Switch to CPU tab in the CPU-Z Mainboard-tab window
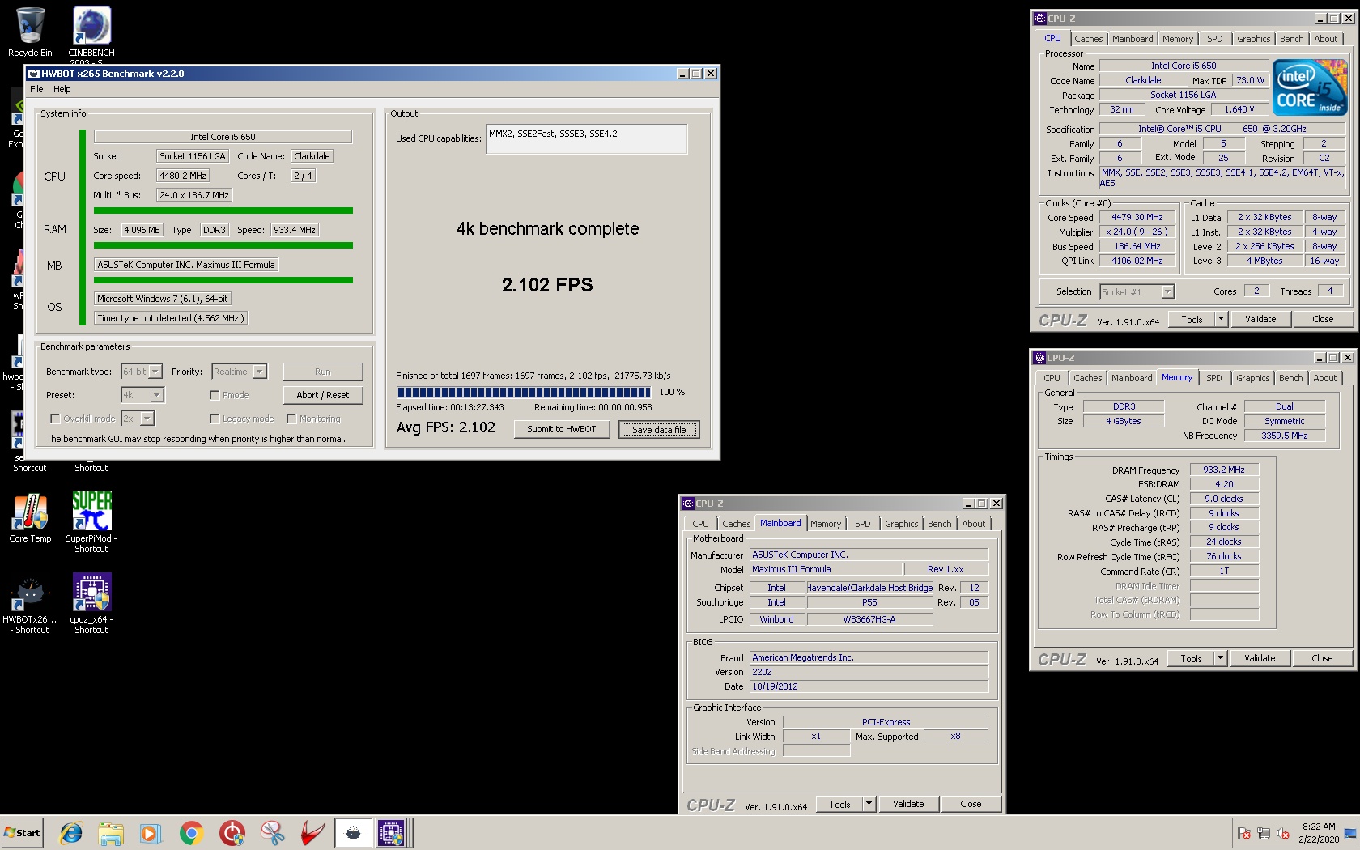The height and width of the screenshot is (850, 1360). tap(701, 524)
